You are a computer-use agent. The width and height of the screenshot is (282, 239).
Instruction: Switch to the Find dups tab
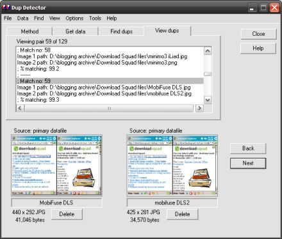[x=121, y=31]
